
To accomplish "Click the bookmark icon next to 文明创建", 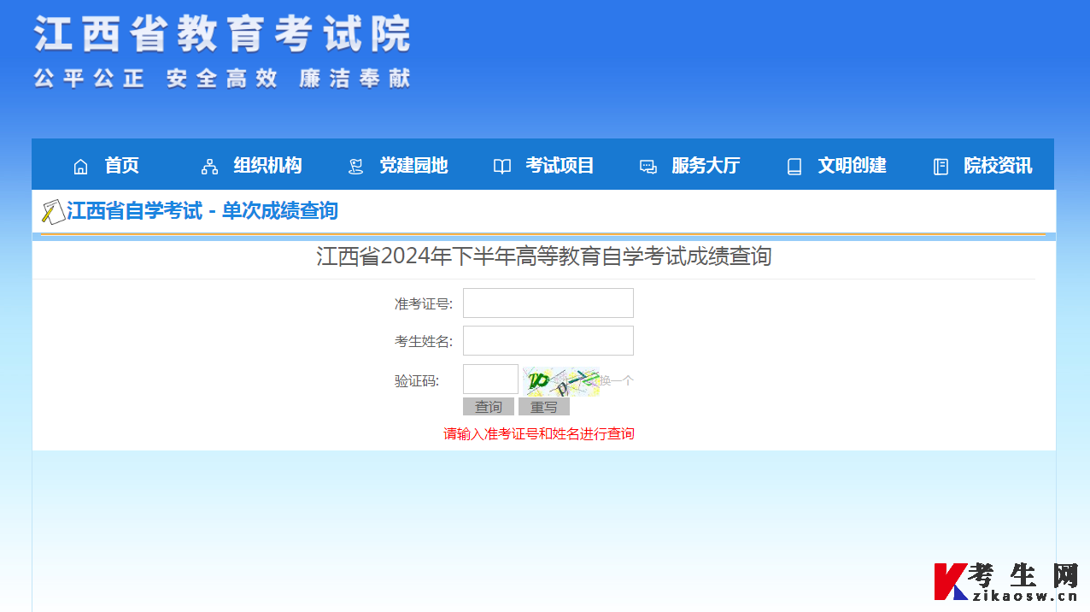I will (x=794, y=166).
